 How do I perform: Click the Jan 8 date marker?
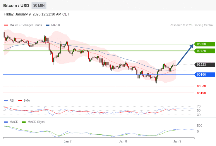(123, 141)
